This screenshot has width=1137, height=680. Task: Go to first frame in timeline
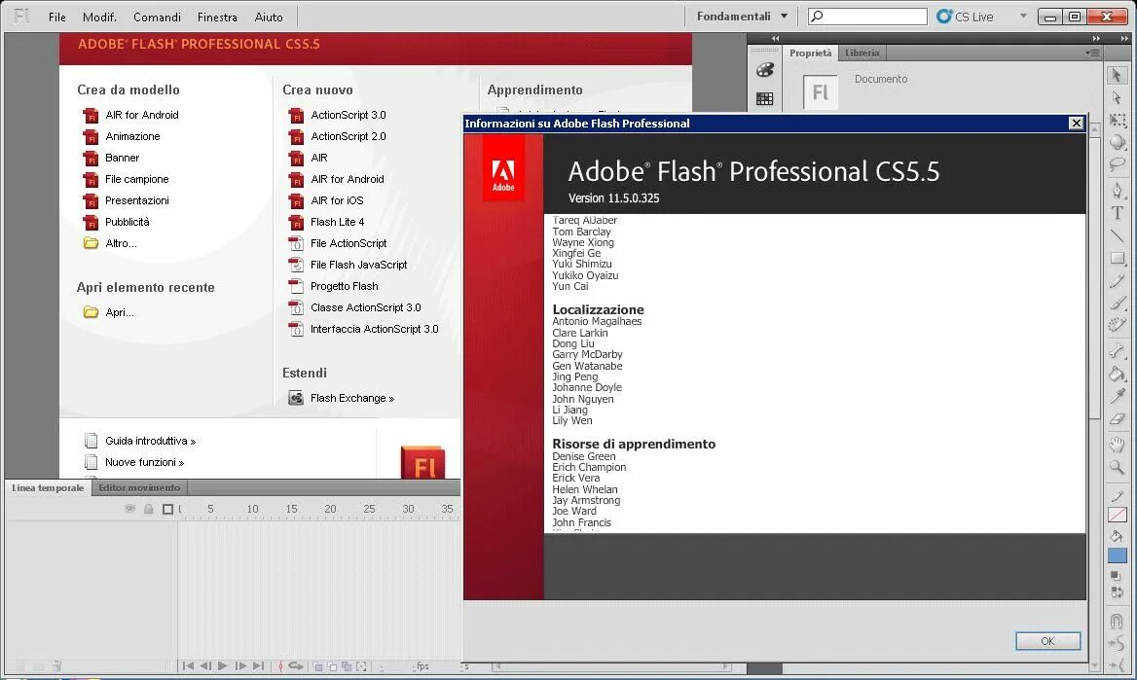(x=188, y=665)
